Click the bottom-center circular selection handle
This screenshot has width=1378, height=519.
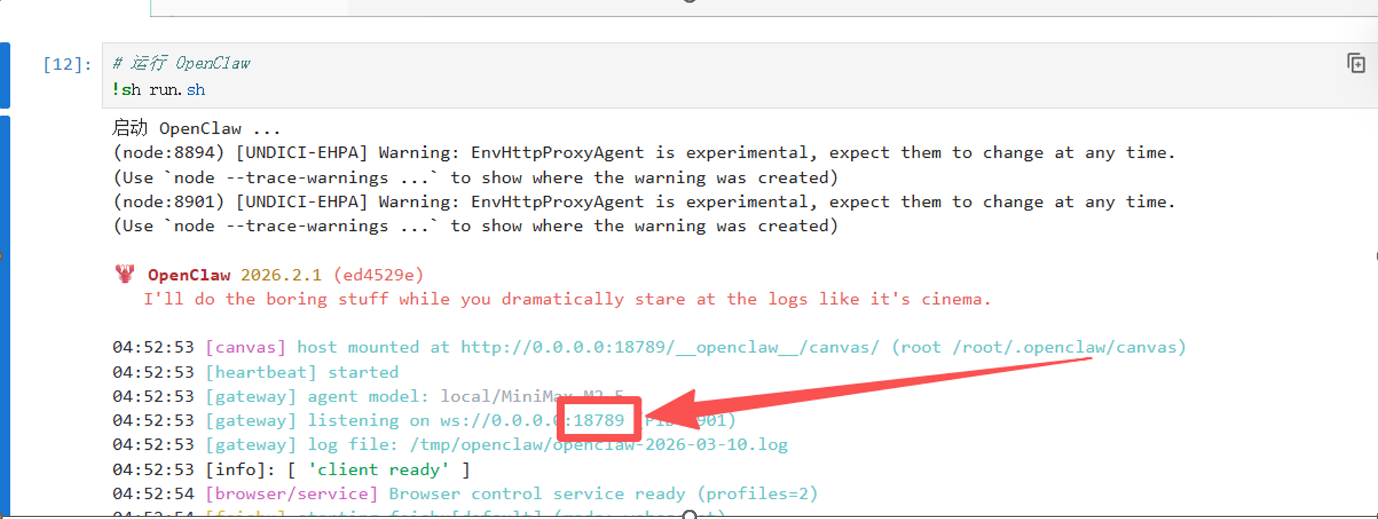[690, 514]
